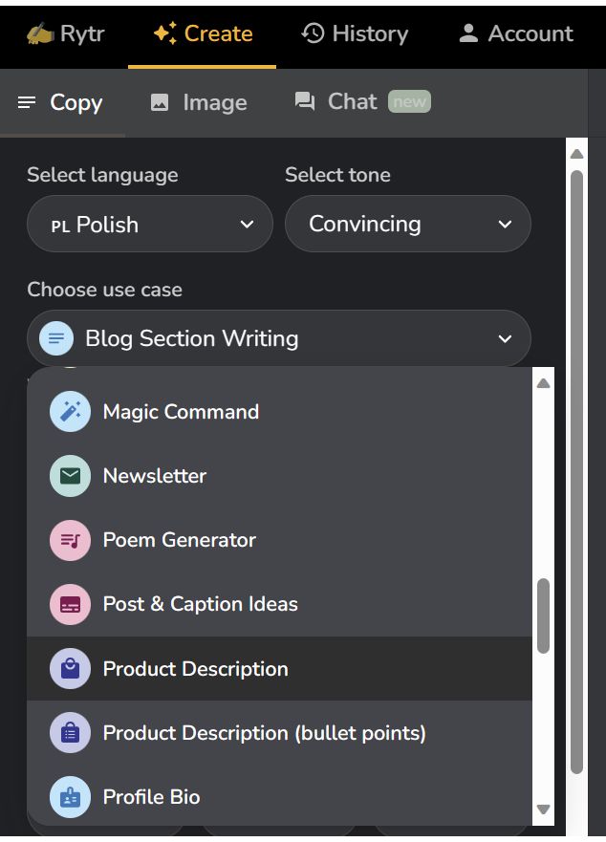606x842 pixels.
Task: Open the Chat tab marked new
Action: click(x=362, y=101)
